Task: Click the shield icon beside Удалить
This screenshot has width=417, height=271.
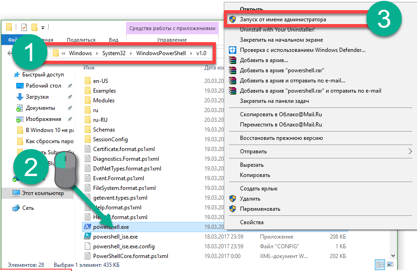Action: click(x=233, y=199)
